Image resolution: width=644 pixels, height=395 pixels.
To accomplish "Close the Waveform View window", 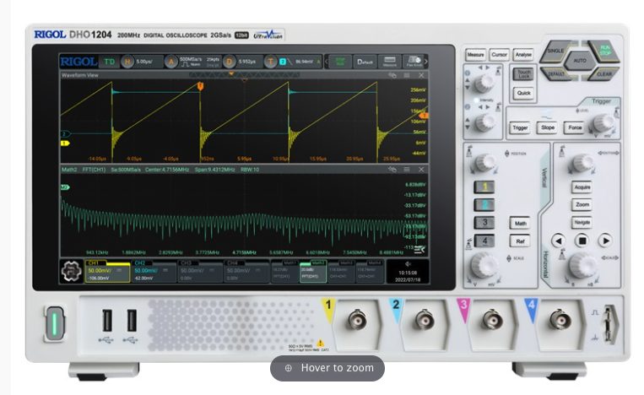I will coord(421,75).
